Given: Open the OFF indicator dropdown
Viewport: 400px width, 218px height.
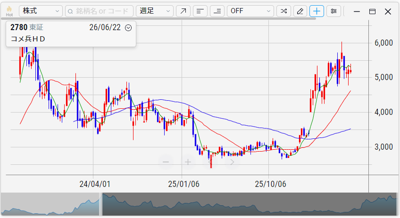Looking at the screenshot, I should click(250, 11).
